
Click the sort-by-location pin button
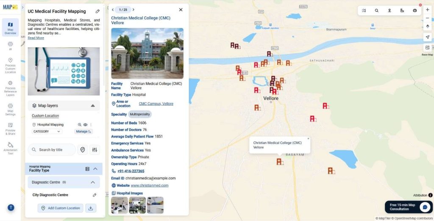point(83,149)
